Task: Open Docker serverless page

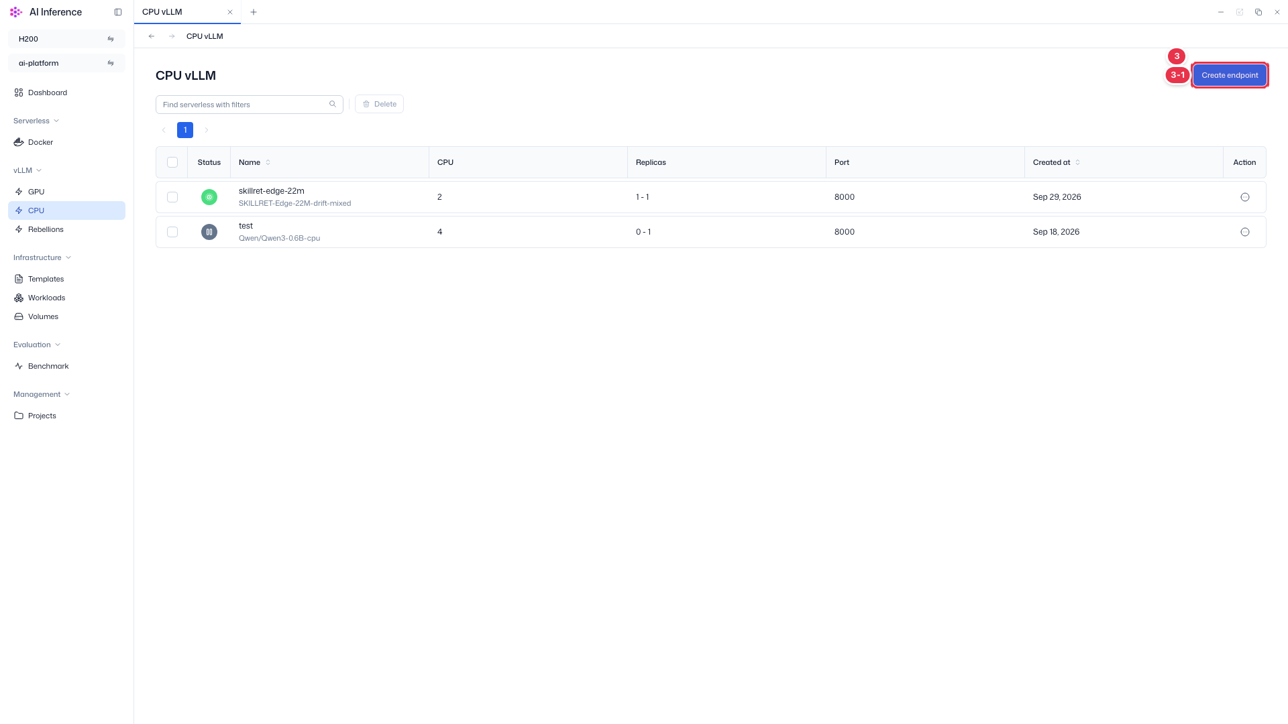Action: [66, 142]
